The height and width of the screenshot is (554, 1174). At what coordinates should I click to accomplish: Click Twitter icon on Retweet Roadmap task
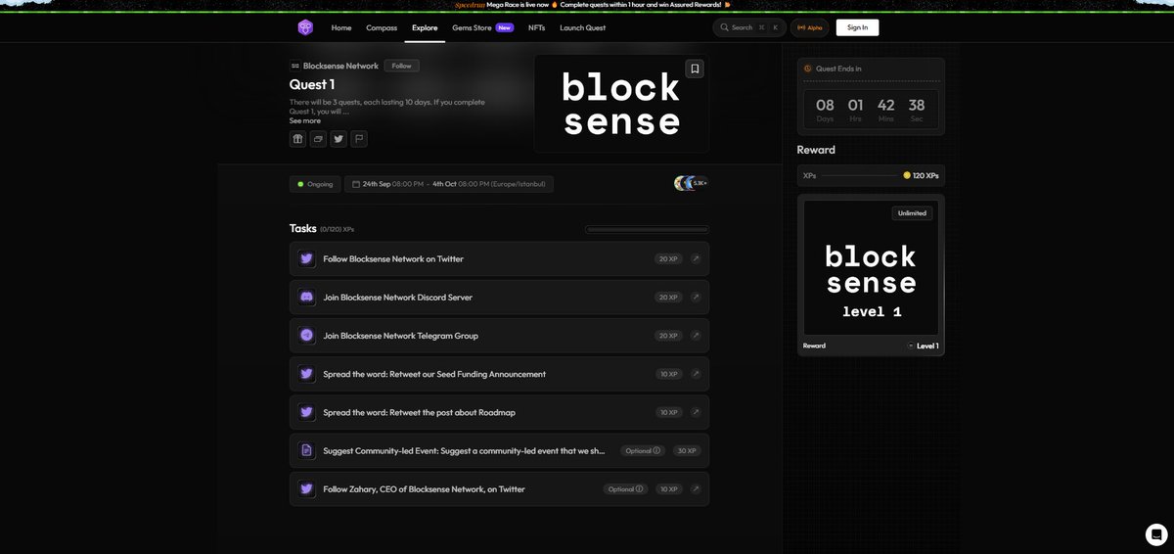[306, 412]
